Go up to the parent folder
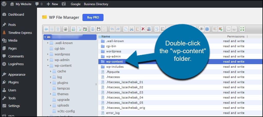 pyautogui.click(x=58, y=29)
